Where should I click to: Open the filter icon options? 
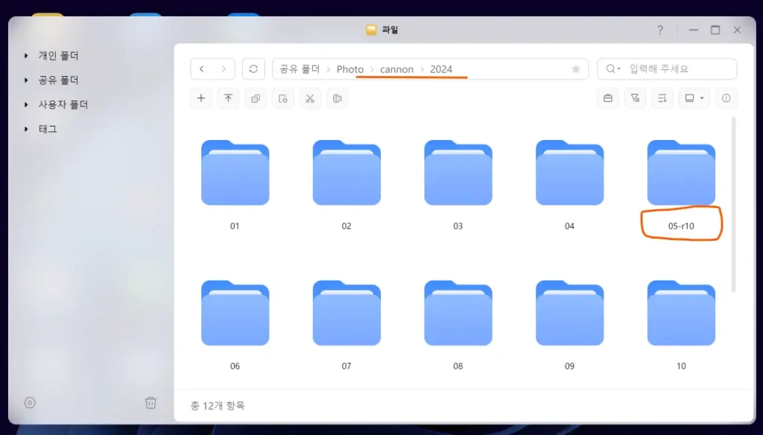coord(635,98)
